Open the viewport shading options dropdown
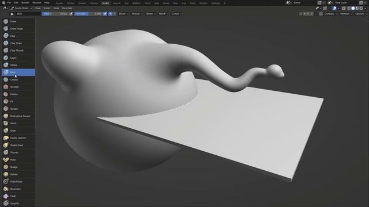The height and width of the screenshot is (207, 369). [x=366, y=8]
